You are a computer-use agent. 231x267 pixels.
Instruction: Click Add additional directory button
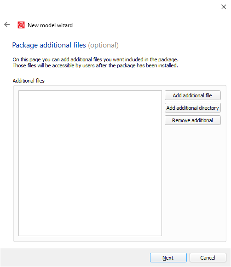pyautogui.click(x=193, y=108)
